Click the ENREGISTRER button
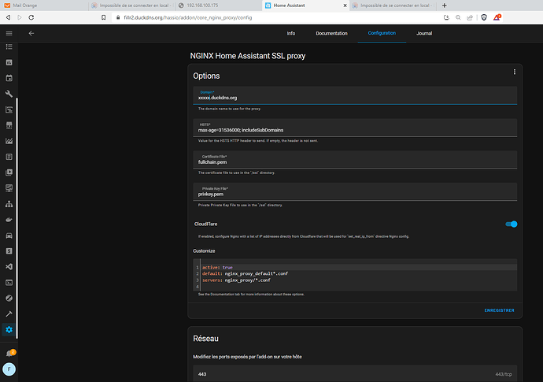 coord(499,310)
